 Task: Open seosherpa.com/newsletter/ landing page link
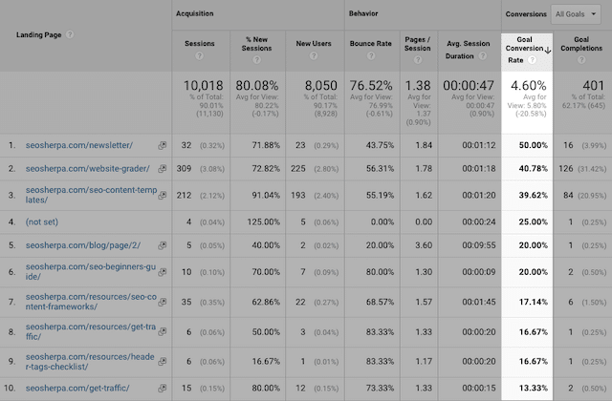click(x=79, y=145)
